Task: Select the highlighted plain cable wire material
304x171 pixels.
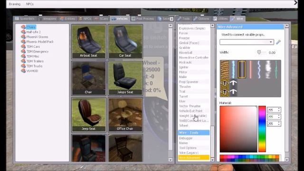Action: (242, 70)
